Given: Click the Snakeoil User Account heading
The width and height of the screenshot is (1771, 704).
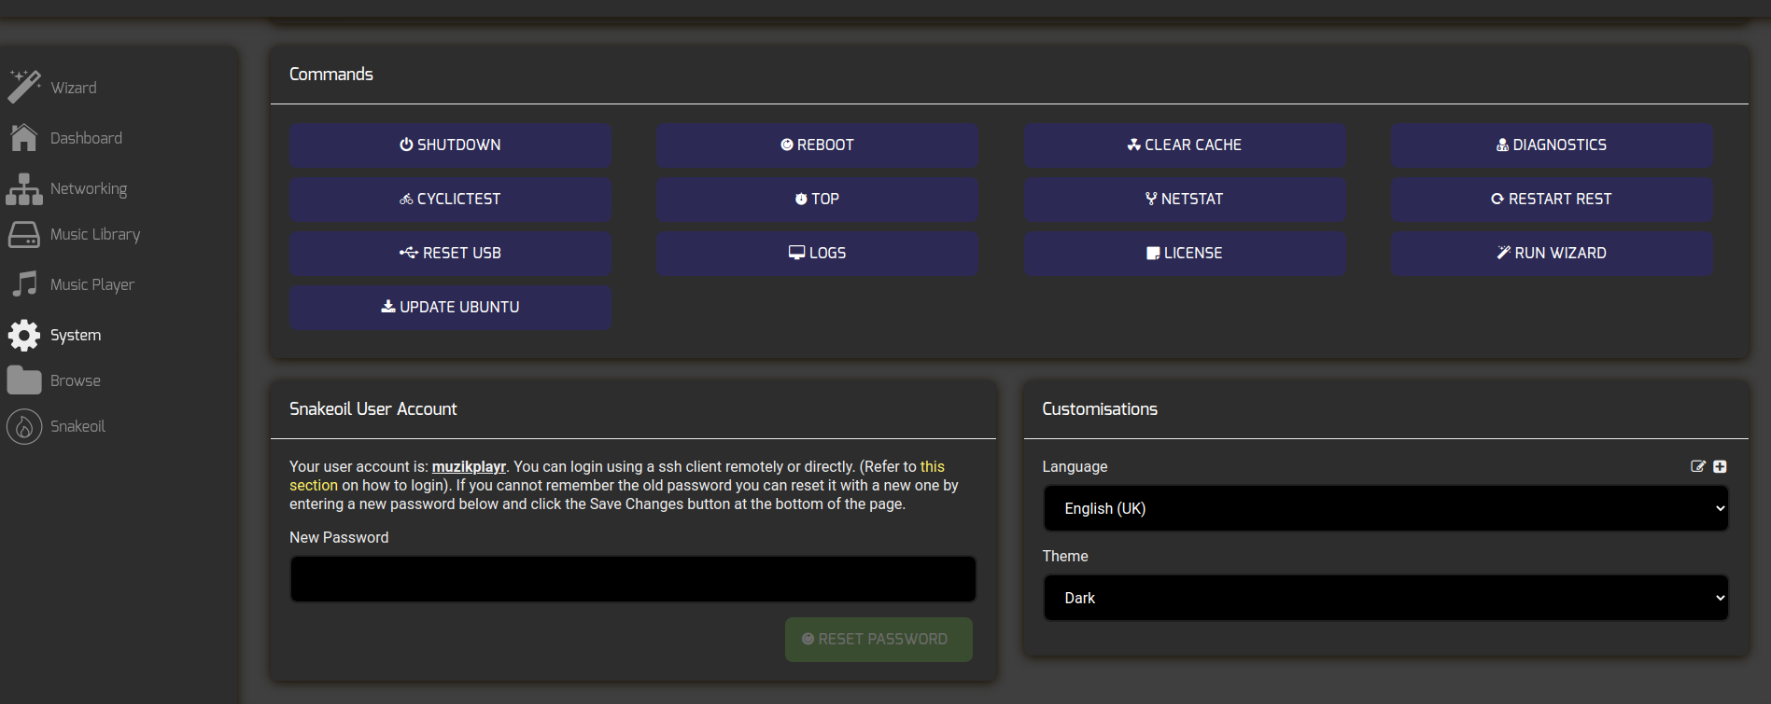Looking at the screenshot, I should click(373, 408).
